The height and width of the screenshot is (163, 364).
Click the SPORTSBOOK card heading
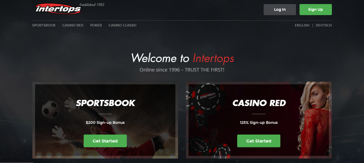[106, 103]
